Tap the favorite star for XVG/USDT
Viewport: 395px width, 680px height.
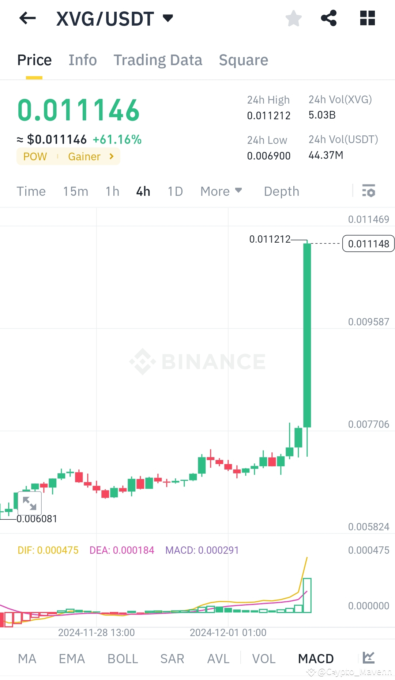tap(293, 18)
